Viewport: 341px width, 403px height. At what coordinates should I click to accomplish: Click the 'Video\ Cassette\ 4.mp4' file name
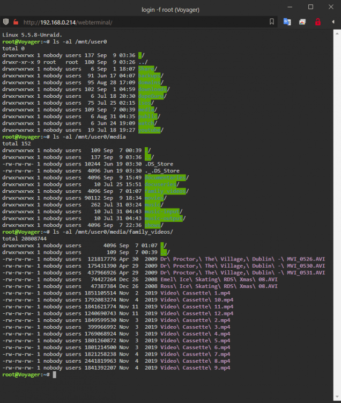[x=195, y=334]
